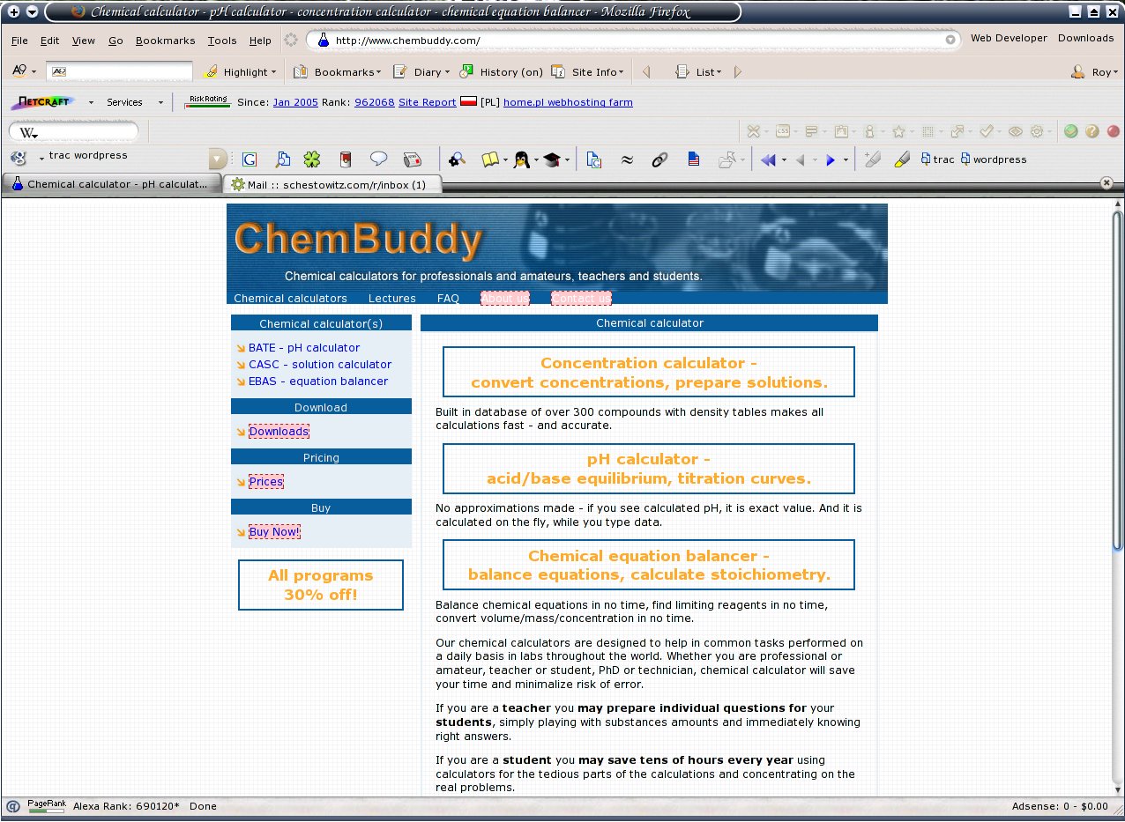Click the Netcraft Risk Rating bar
The height and width of the screenshot is (822, 1125).
click(208, 102)
